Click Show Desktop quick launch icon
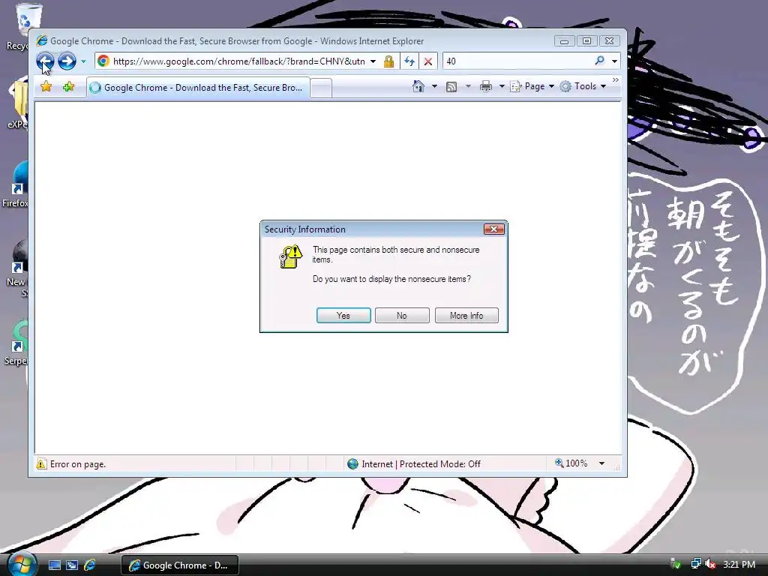Screen dimensions: 768x576 point(55,565)
